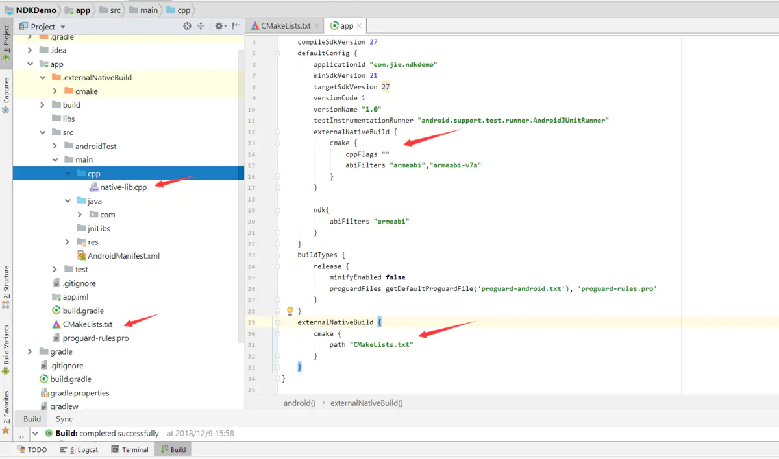Expand the top-level gradle folder
The width and height of the screenshot is (779, 459).
31,351
